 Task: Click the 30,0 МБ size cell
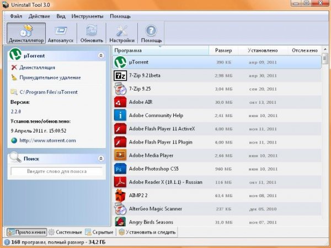coord(223,102)
